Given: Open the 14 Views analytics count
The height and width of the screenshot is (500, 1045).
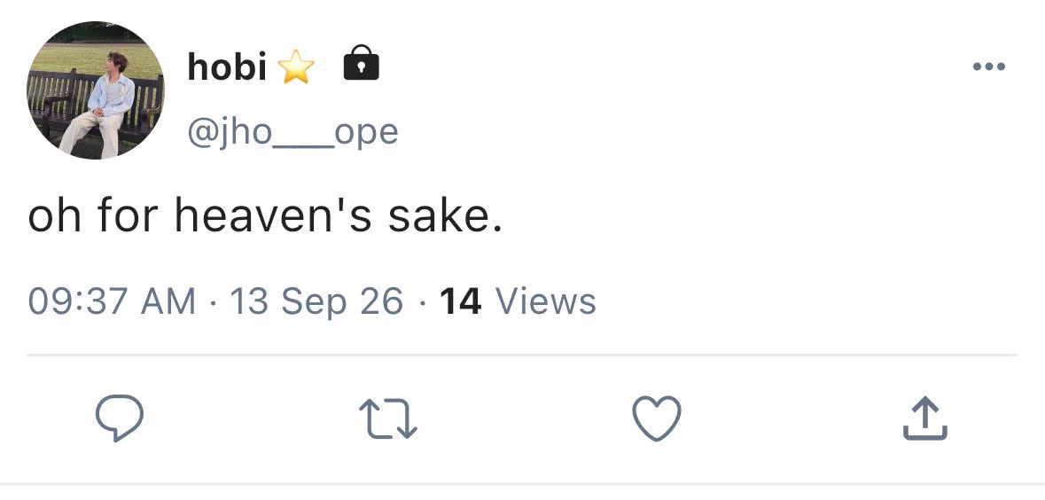Looking at the screenshot, I should click(x=518, y=301).
